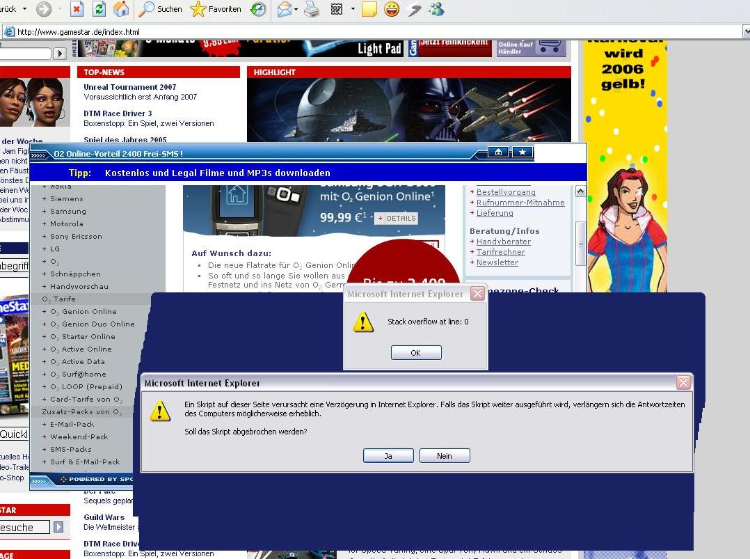Screen dimensions: 750x559
Task: Close the Stack overflow dialog
Action: [x=477, y=293]
